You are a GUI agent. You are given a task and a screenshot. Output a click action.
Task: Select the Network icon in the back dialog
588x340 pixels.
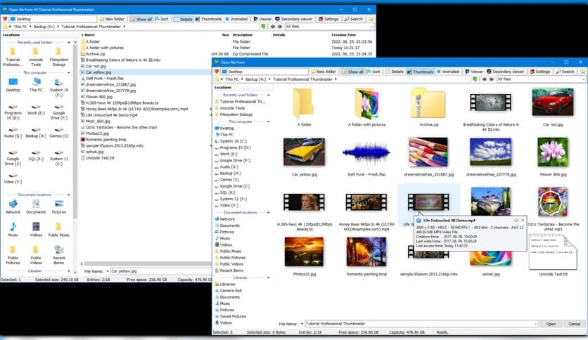13,205
